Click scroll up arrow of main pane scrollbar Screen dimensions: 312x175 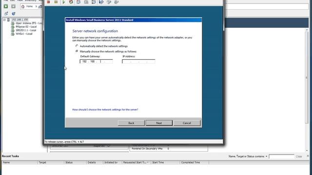point(307,30)
